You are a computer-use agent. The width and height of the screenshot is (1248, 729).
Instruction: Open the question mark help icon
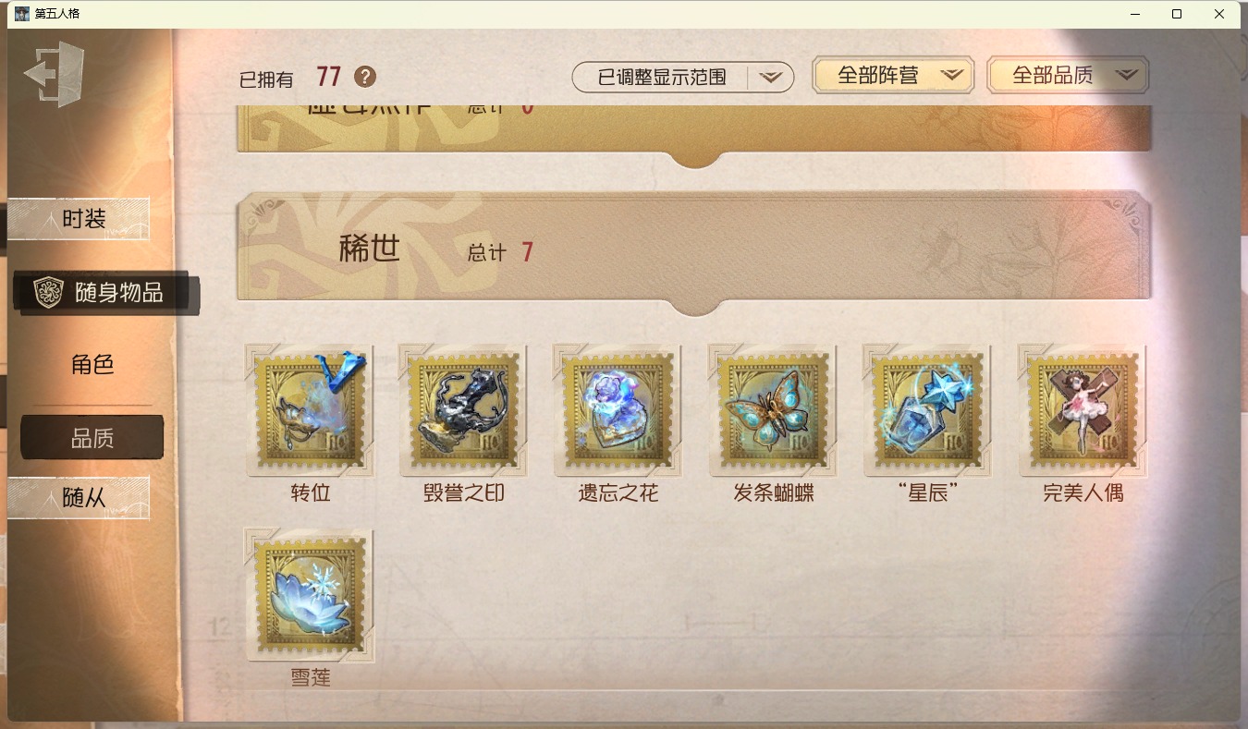point(365,77)
